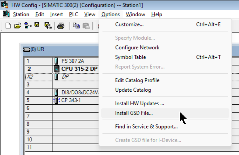The image size is (239, 155).
Task: Select the CPU 315-2 DP row text
Action: (x=79, y=69)
